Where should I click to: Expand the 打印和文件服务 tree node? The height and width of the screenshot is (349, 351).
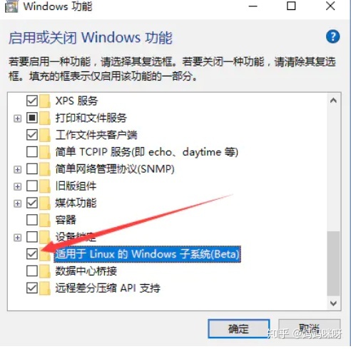(x=17, y=118)
